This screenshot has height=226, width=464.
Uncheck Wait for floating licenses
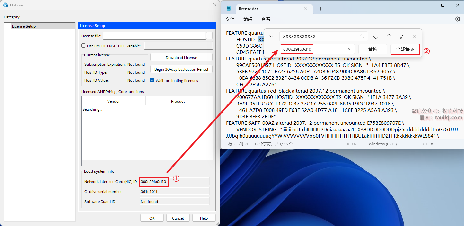pos(152,80)
